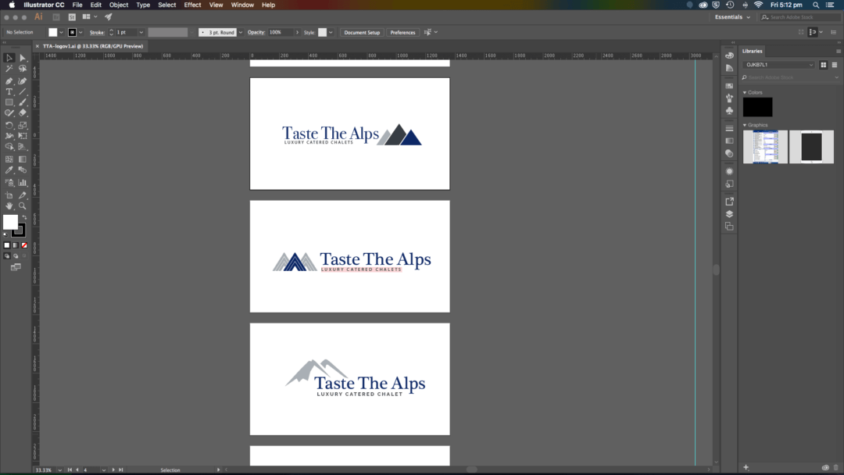
Task: Collapse the Graphics section in Libraries
Action: coord(745,125)
